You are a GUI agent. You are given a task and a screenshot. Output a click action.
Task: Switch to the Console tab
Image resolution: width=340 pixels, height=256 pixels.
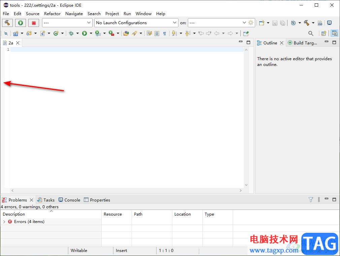point(69,200)
